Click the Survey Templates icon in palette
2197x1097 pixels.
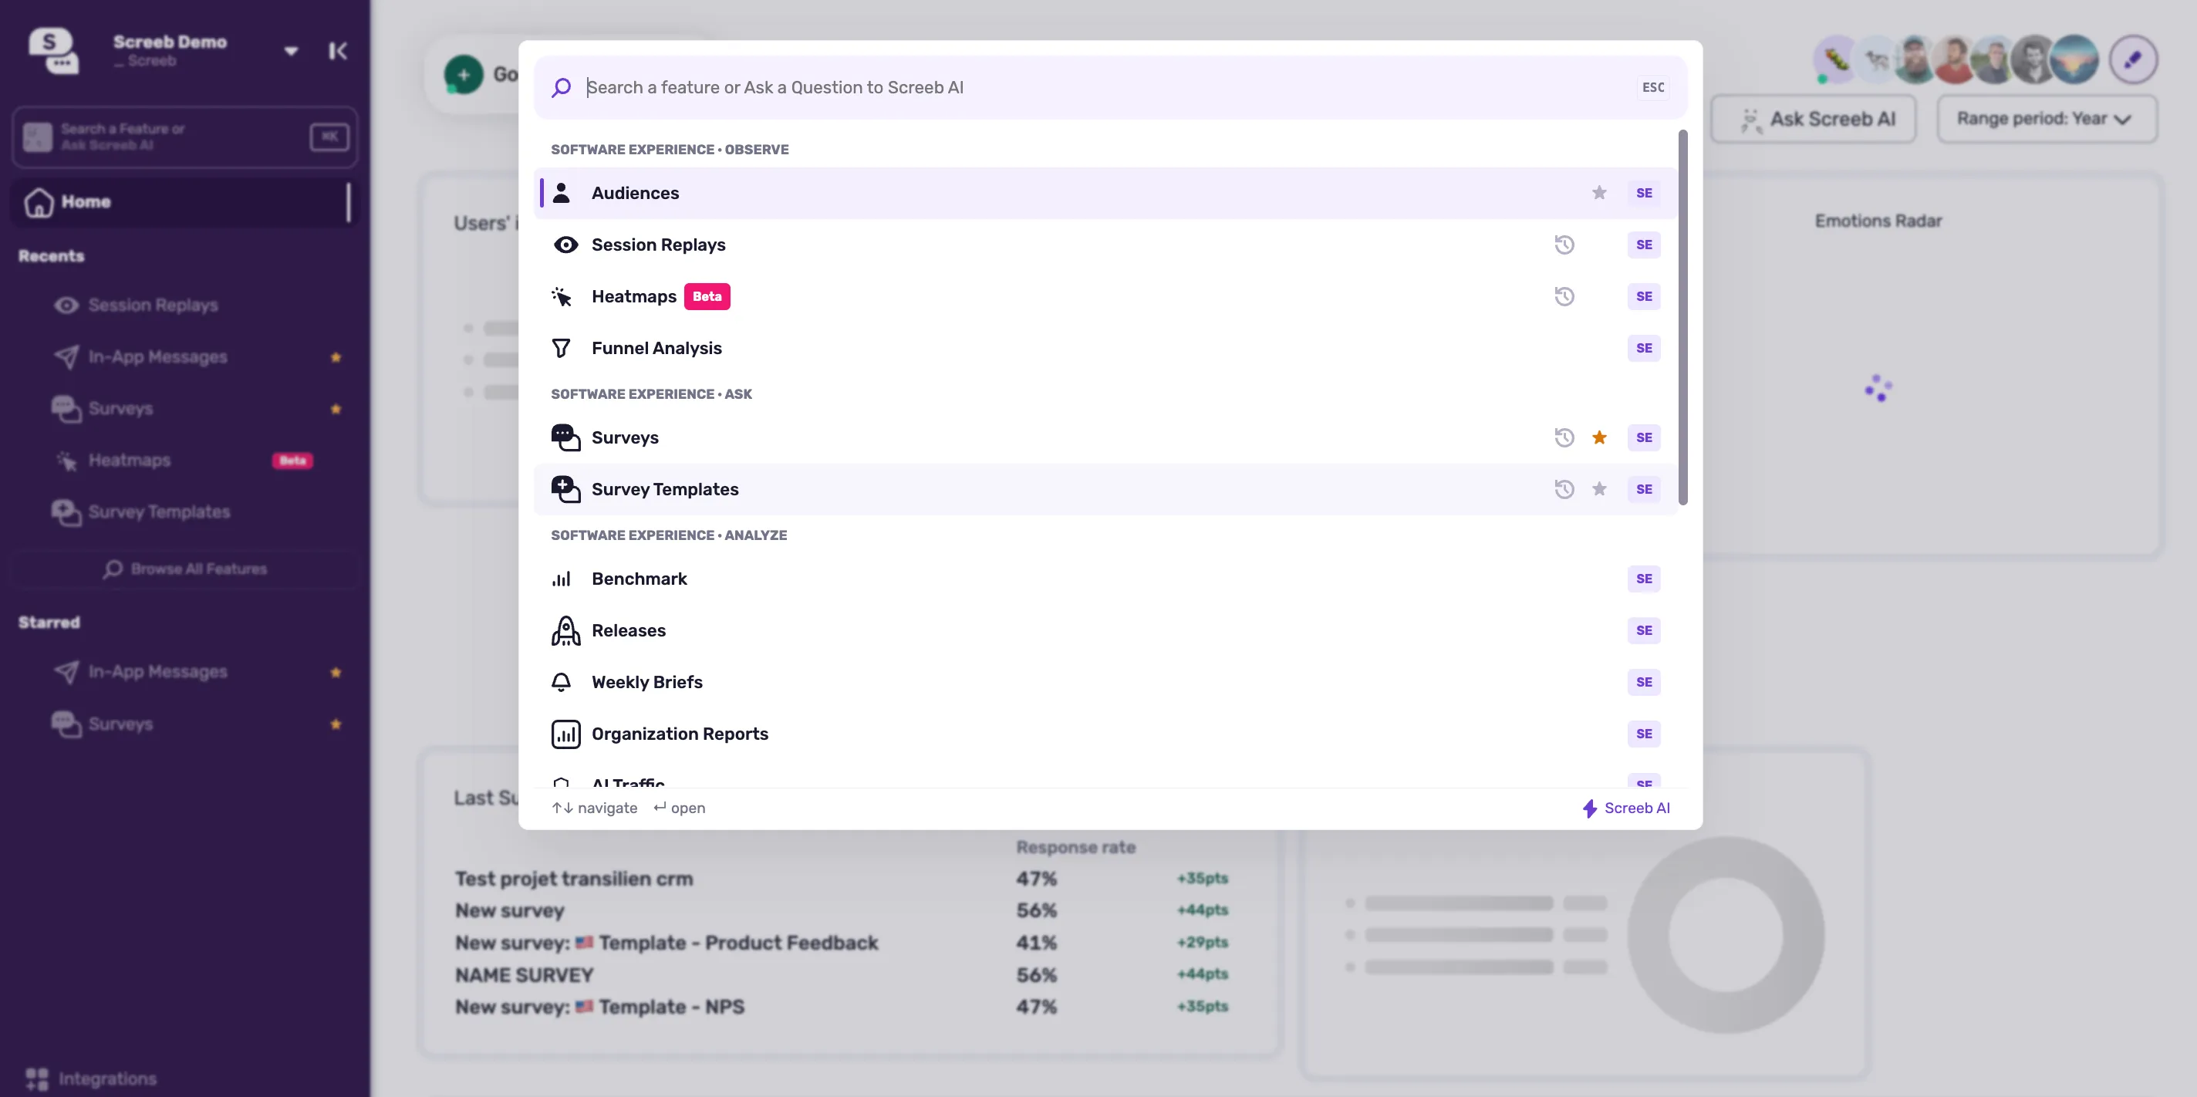(x=565, y=489)
